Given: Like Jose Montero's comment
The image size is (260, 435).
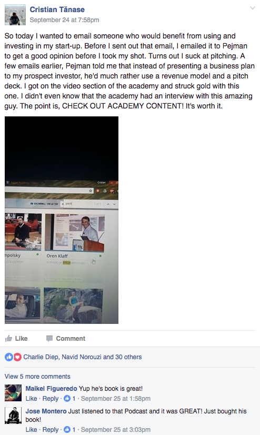Looking at the screenshot, I should tap(32, 430).
